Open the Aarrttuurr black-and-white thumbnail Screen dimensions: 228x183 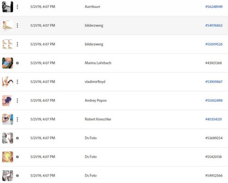coord(8,7)
